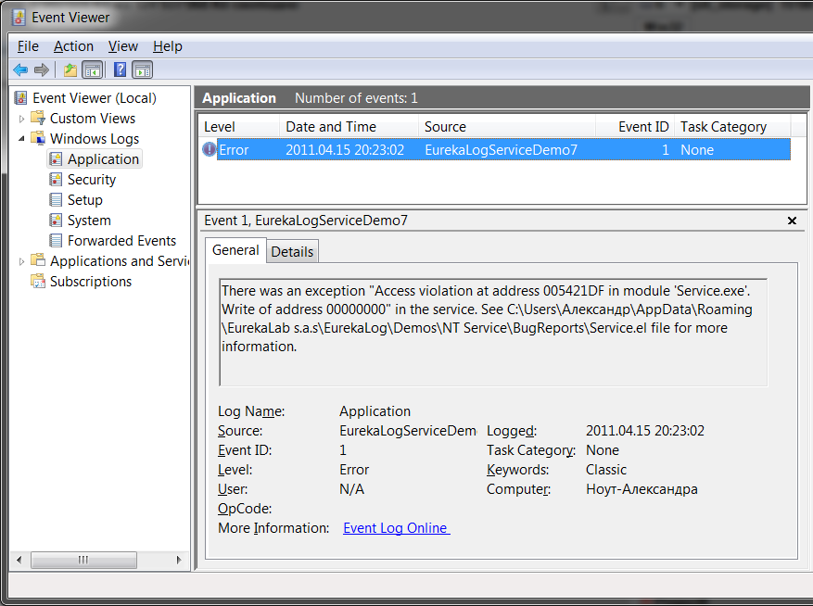Click the Event Viewer (Local) root icon
Viewport: 813px width, 606px height.
pyautogui.click(x=20, y=98)
